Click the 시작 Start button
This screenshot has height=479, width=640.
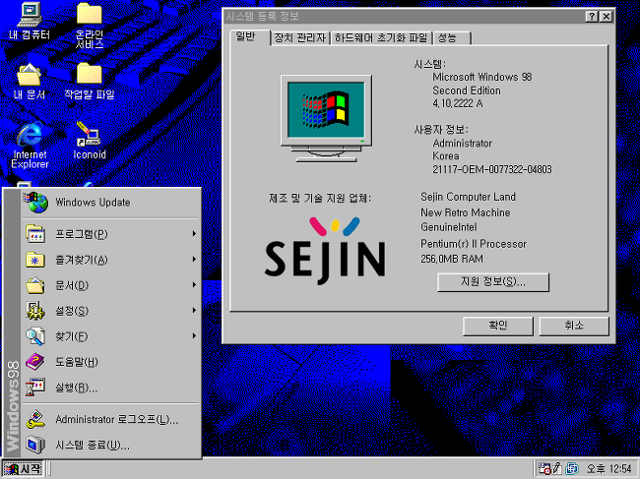pos(23,469)
